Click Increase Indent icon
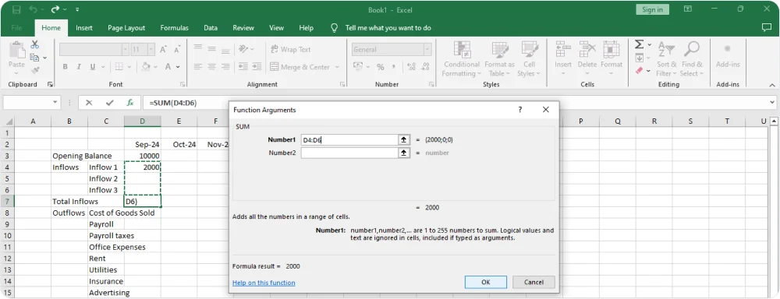780x299 pixels. (257, 66)
